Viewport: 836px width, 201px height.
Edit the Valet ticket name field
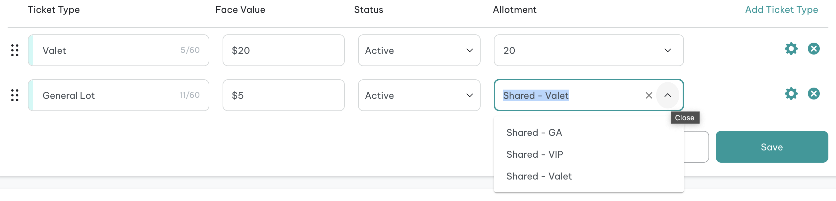[119, 50]
